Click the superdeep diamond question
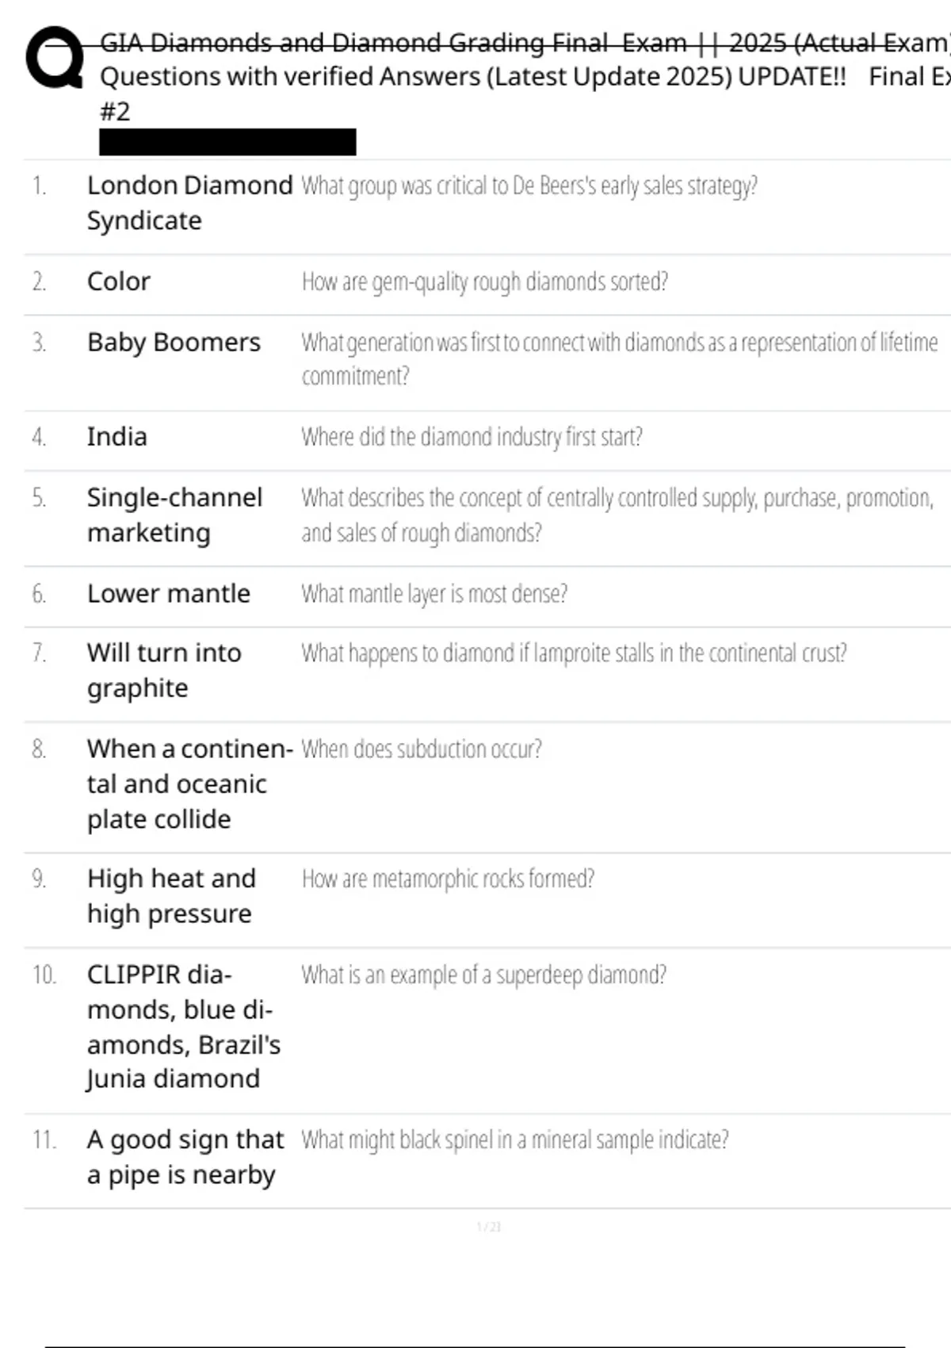This screenshot has height=1348, width=951. (x=483, y=975)
